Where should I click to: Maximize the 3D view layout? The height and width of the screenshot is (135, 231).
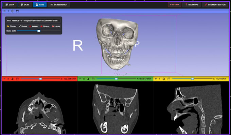[x=17, y=11]
